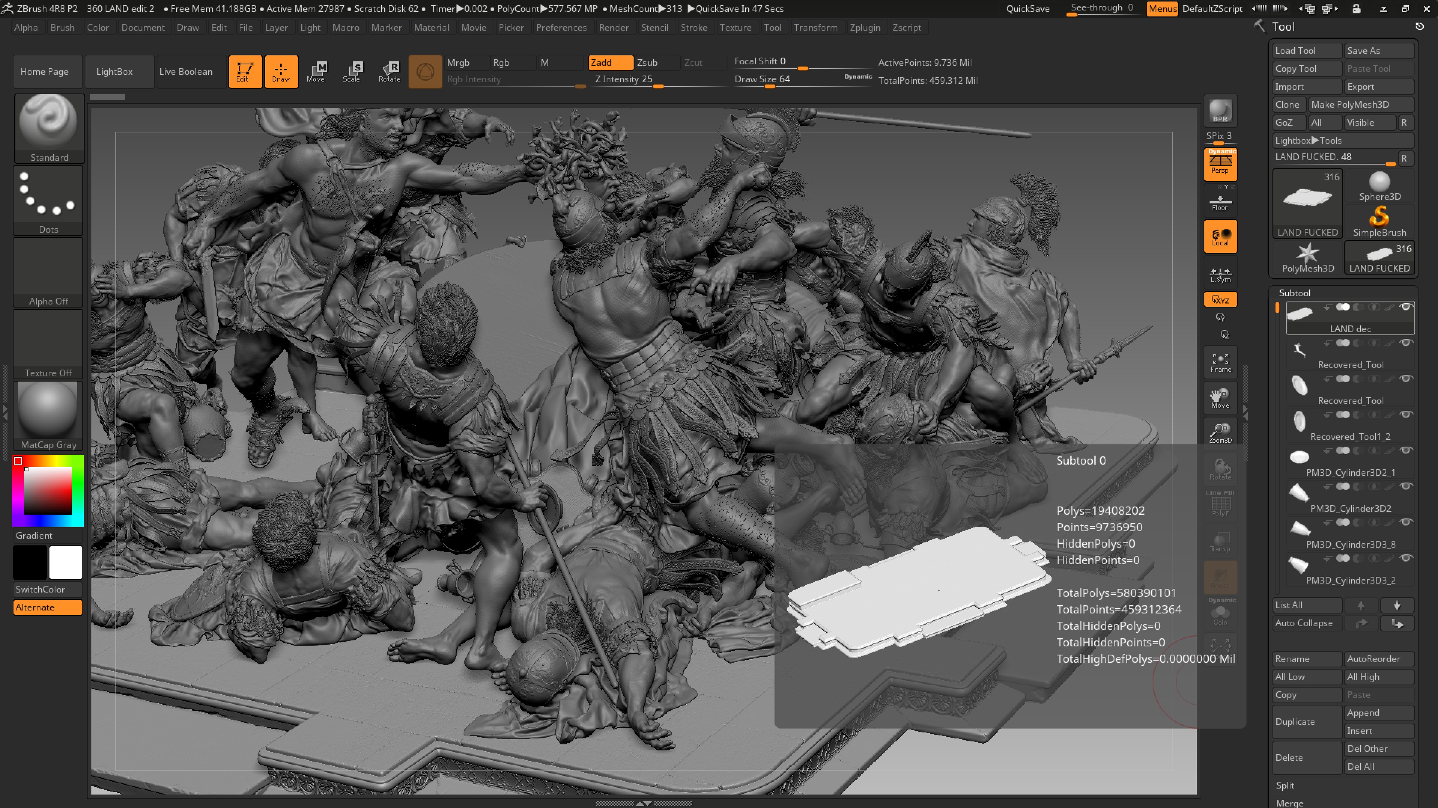
Task: Click the Append button
Action: 1379,713
